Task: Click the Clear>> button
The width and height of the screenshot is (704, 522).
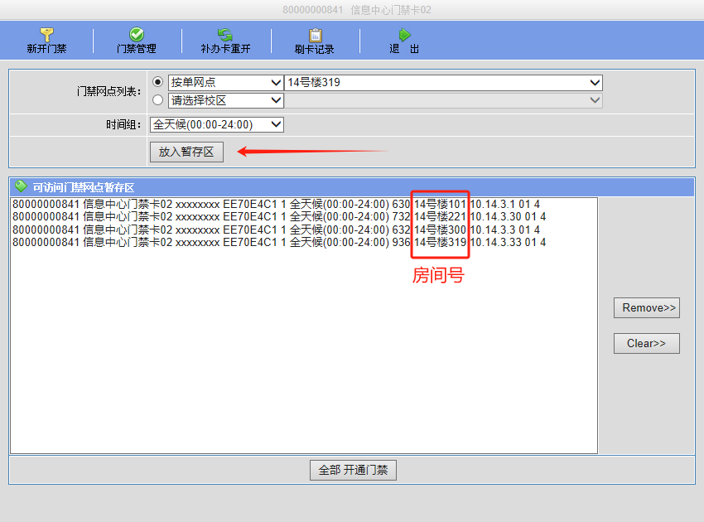Action: tap(647, 343)
